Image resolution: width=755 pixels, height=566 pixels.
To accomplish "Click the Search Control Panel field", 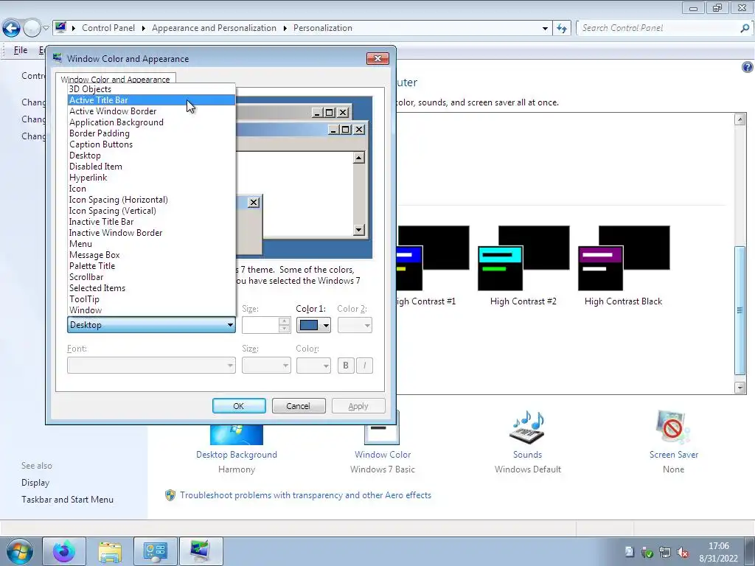I will click(x=658, y=29).
